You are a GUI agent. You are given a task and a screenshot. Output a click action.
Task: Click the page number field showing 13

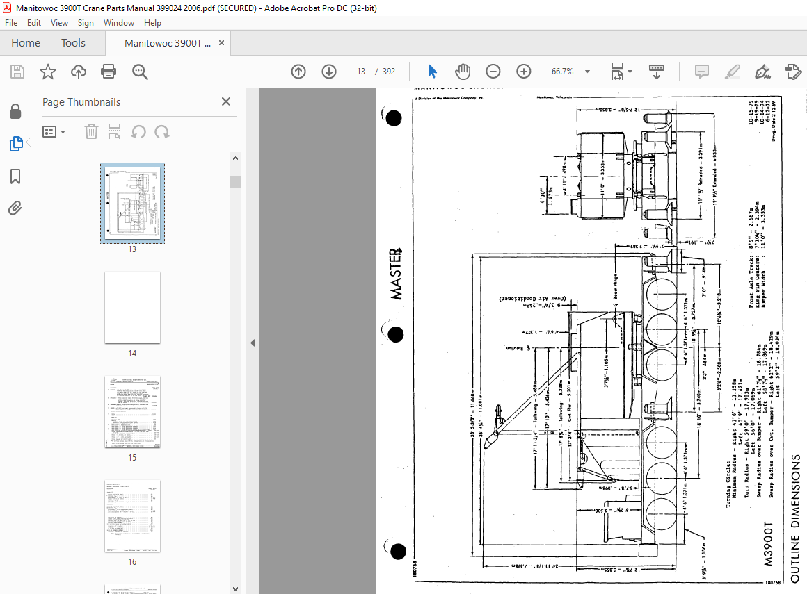point(361,72)
